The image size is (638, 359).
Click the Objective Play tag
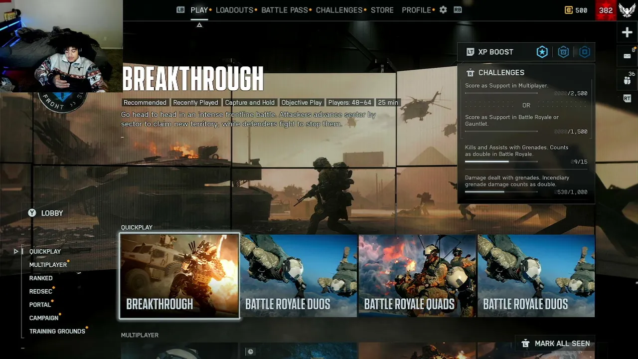pyautogui.click(x=302, y=103)
